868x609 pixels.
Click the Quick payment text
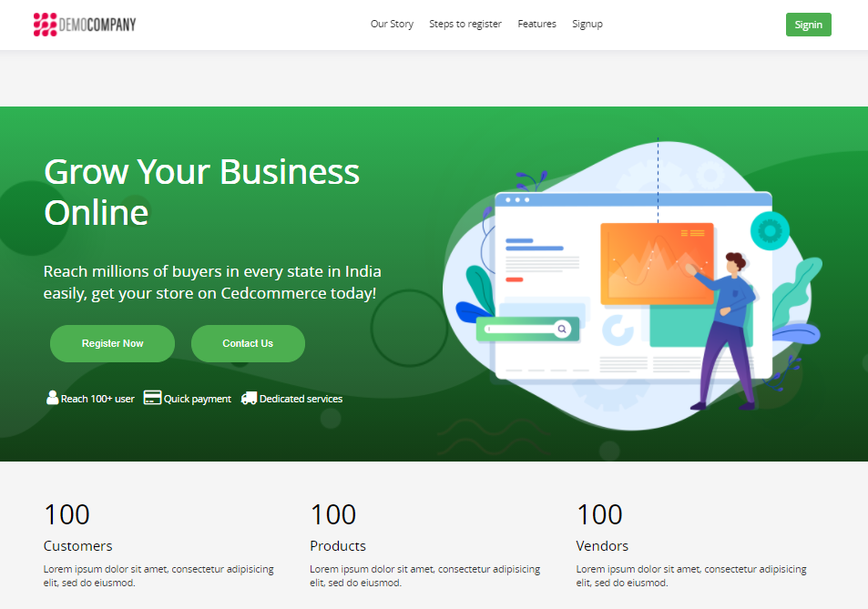coord(197,399)
